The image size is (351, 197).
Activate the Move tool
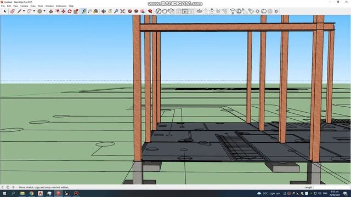pyautogui.click(x=64, y=11)
